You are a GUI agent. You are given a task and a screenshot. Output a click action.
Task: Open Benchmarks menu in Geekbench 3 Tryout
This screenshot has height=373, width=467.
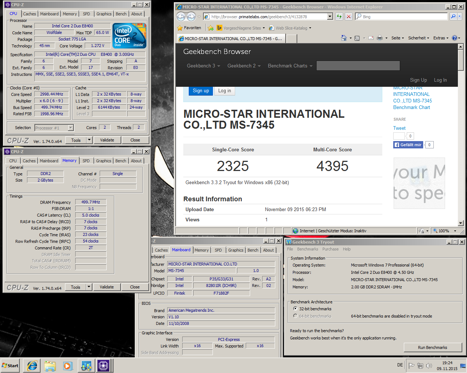(307, 249)
